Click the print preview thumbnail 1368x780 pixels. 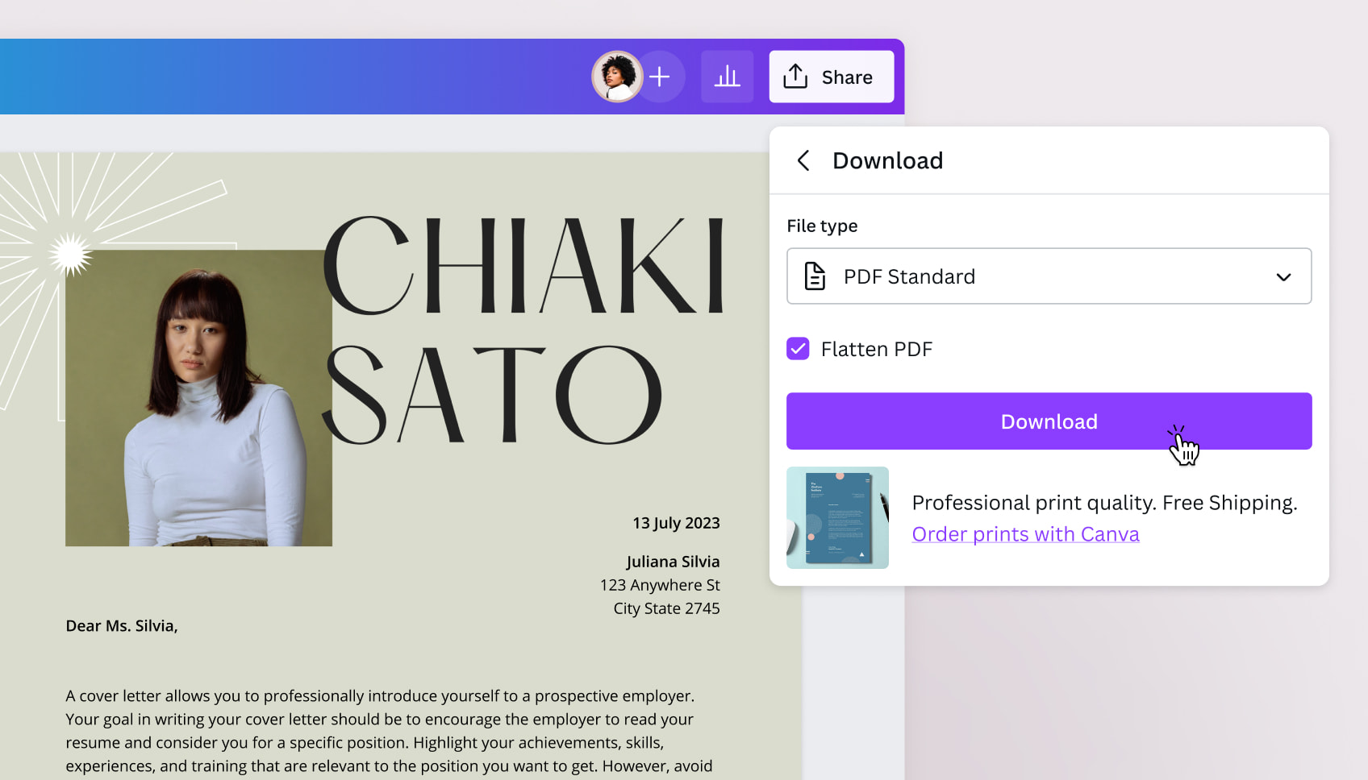(837, 517)
